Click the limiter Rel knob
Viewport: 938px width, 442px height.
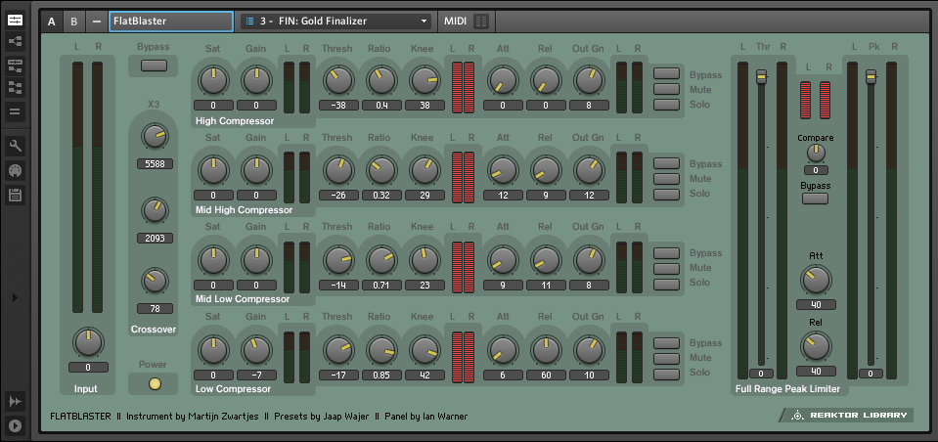816,346
